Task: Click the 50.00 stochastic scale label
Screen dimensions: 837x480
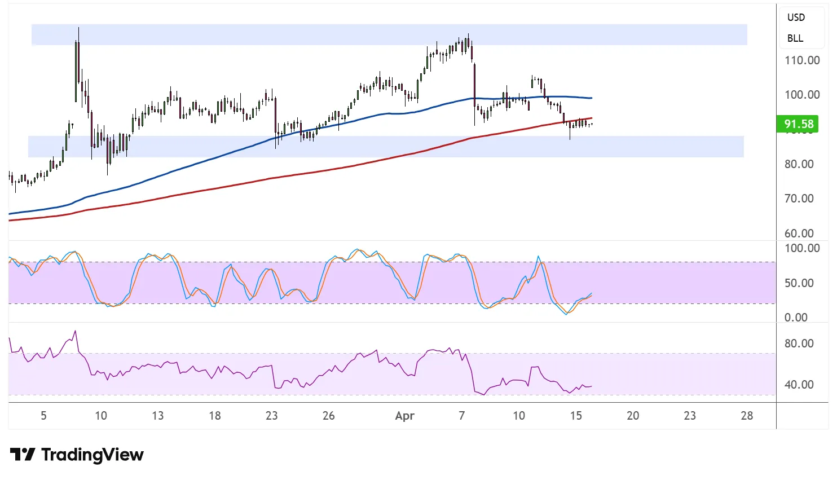Action: click(799, 283)
